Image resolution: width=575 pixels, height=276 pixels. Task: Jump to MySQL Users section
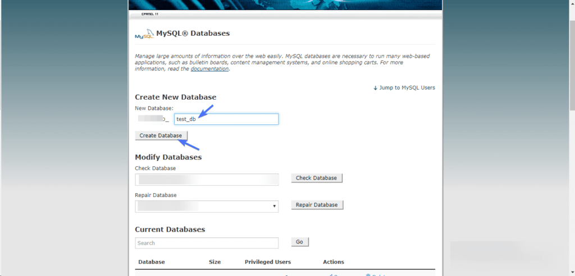404,88
